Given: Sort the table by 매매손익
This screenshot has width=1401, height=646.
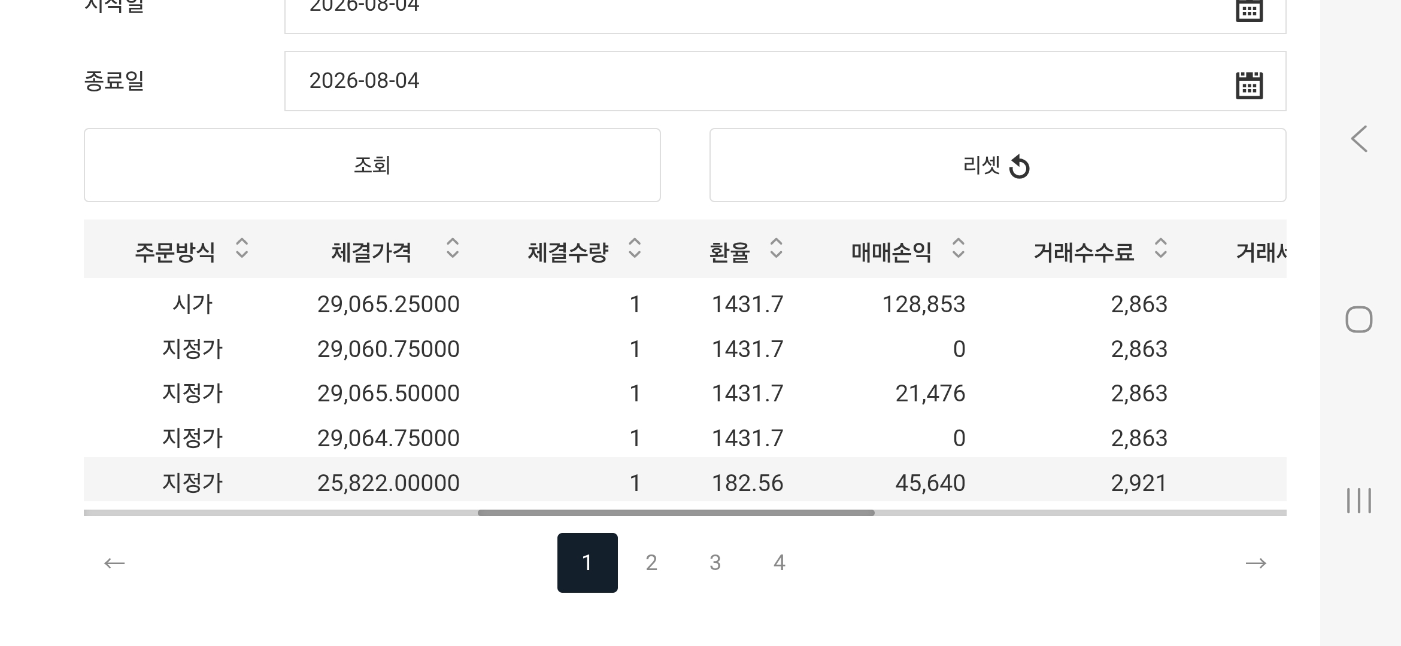Looking at the screenshot, I should (958, 248).
